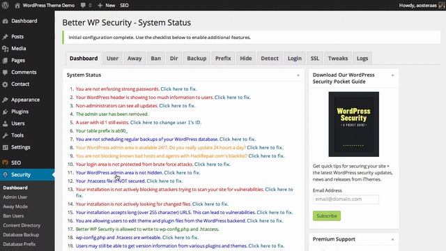The height and width of the screenshot is (251, 446).
Task: Click fix link for admin area available 24/7
Action: tap(265, 147)
